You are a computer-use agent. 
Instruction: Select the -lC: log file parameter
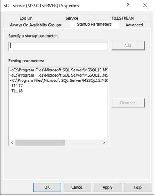[x=58, y=80]
